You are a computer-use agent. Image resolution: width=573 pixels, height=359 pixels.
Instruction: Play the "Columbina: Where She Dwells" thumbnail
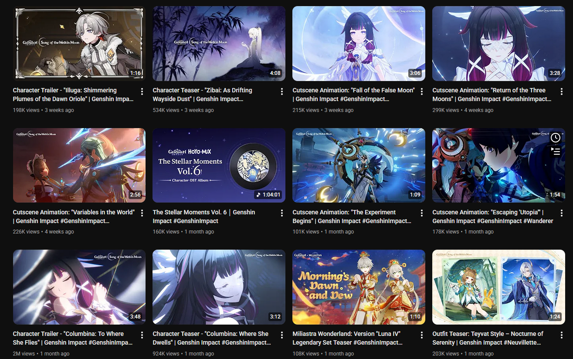tap(219, 287)
